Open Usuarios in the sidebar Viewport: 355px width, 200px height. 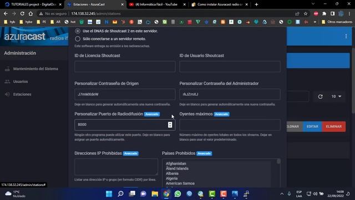pos(21,82)
